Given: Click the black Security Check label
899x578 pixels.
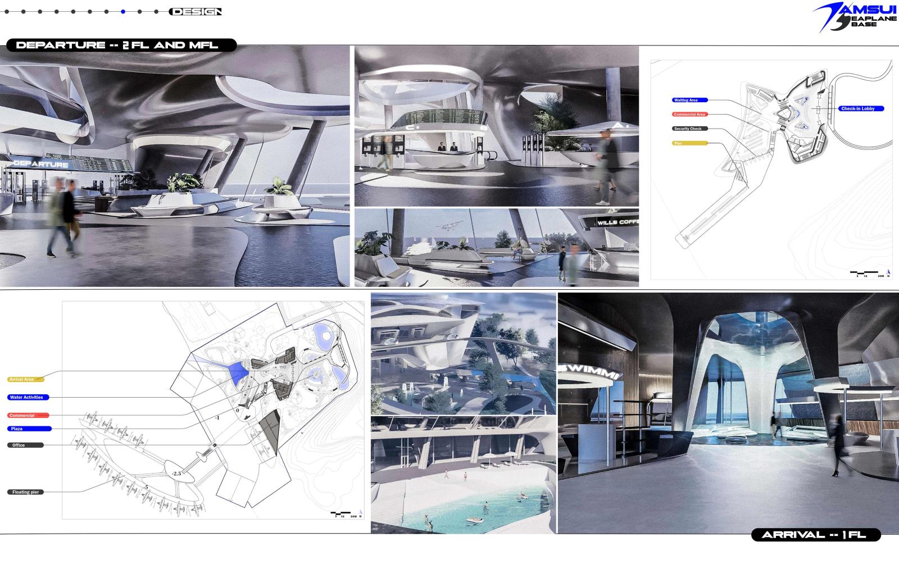Looking at the screenshot, I should [690, 129].
